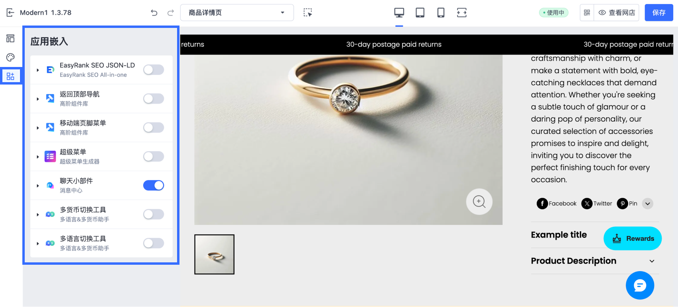Enable EasyRank SEO JSON-LD toggle
This screenshot has width=678, height=307.
coord(154,70)
